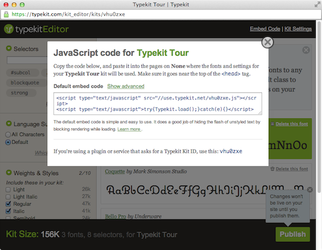This screenshot has height=250, width=322.
Task: Click the lock icon in address bar
Action: click(6, 14)
